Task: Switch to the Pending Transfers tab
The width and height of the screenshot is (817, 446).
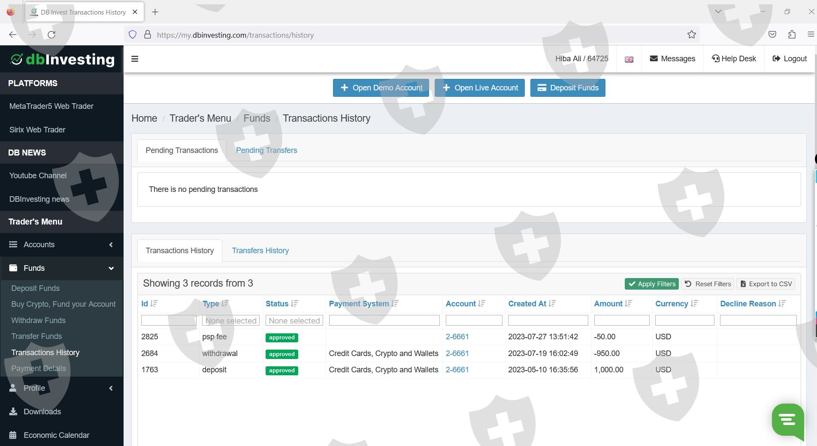Action: [266, 150]
